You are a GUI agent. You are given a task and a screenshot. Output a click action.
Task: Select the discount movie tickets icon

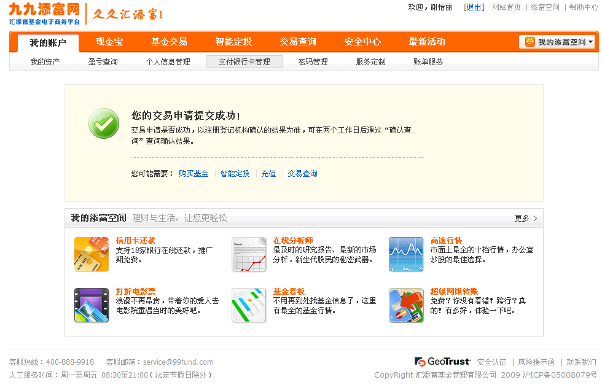(x=92, y=305)
